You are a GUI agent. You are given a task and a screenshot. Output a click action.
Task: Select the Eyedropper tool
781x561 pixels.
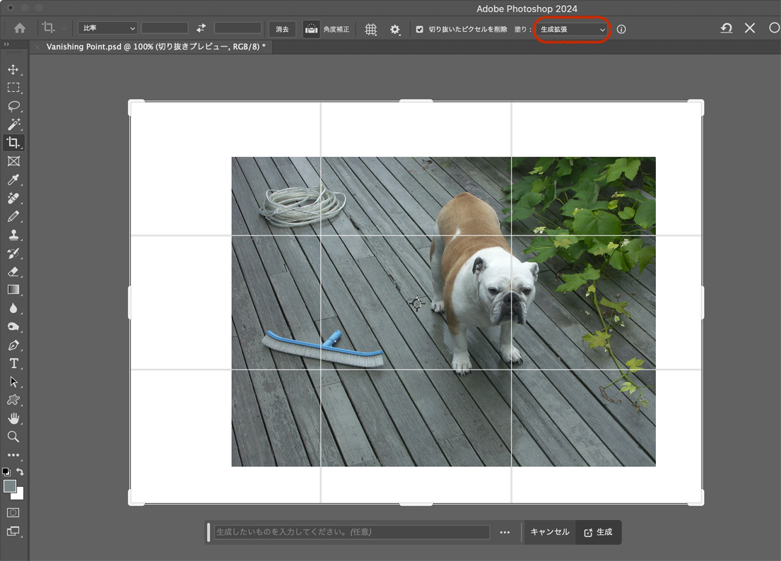14,179
